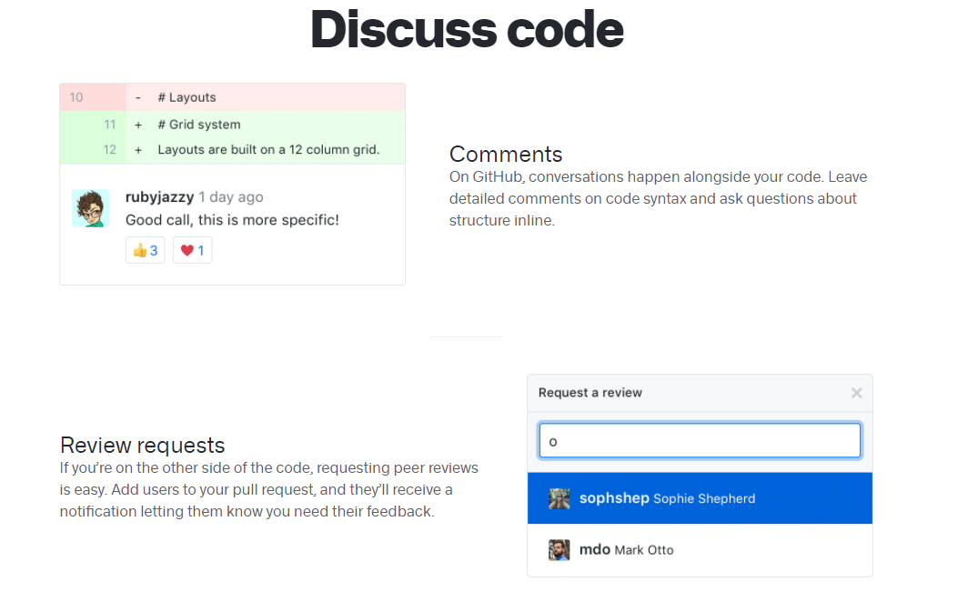Screen dimensions: 978x612
Task: Toggle the thumbs up reaction count of 3
Action: (x=145, y=249)
